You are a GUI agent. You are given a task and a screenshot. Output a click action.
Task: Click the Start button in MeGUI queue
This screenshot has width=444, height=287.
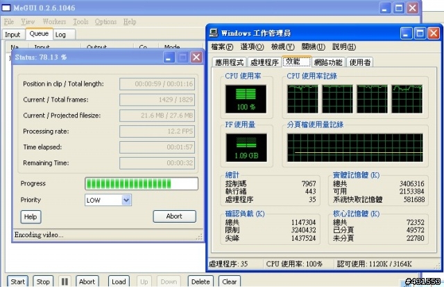(x=17, y=281)
